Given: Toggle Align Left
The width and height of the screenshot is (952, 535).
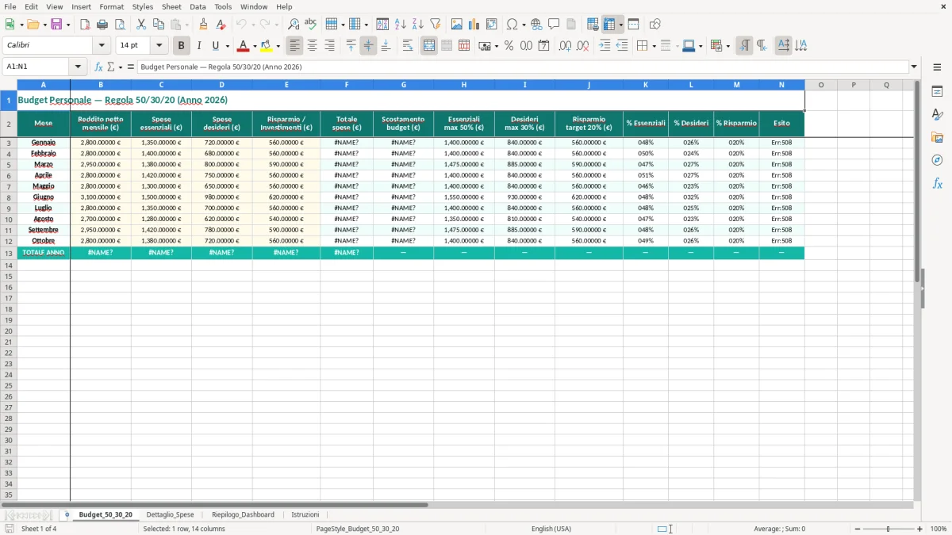Looking at the screenshot, I should click(x=294, y=46).
